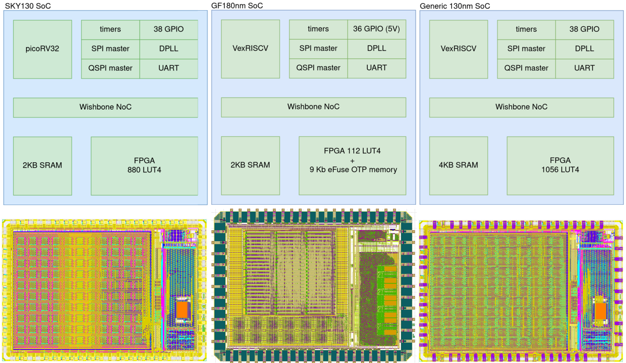The width and height of the screenshot is (626, 363).
Task: Click QSPI master in the GF180nm SoC
Action: (318, 68)
